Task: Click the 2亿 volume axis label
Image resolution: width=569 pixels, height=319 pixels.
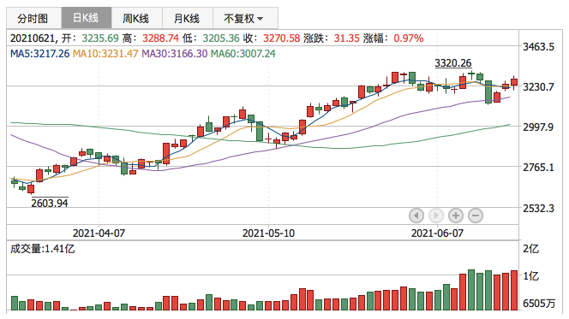Action: pos(531,249)
